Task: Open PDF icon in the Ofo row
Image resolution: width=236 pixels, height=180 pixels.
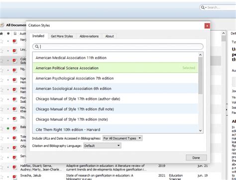Action: (x=14, y=148)
